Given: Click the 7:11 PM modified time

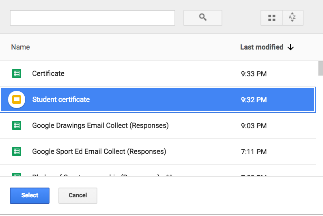Looking at the screenshot, I should point(254,152).
